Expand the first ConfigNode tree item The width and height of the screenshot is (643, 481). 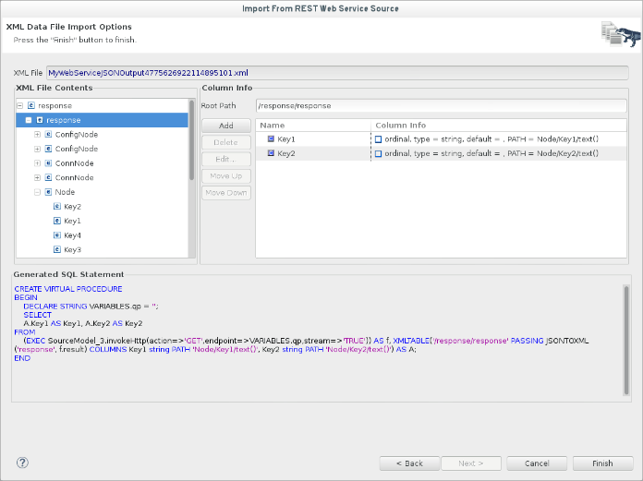[37, 135]
